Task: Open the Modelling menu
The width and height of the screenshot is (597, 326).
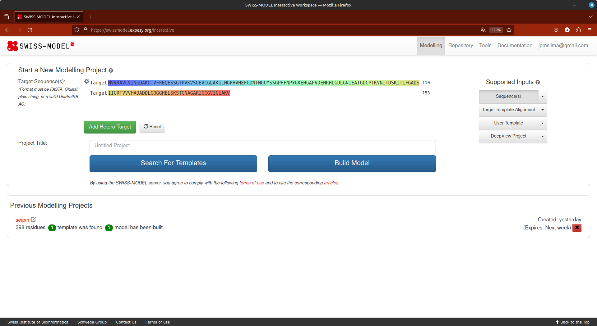Action: [431, 46]
